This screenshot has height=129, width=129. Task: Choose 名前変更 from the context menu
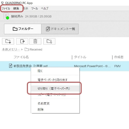(x=55, y=103)
